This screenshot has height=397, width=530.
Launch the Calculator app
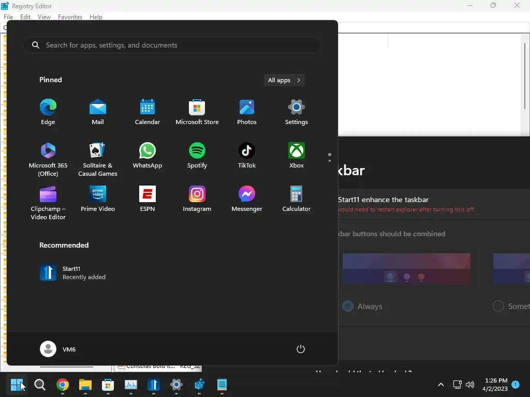[x=297, y=199]
